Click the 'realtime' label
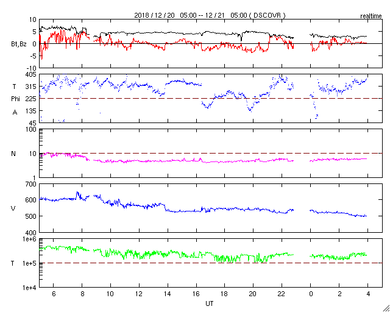The width and height of the screenshot is (390, 312). [371, 16]
